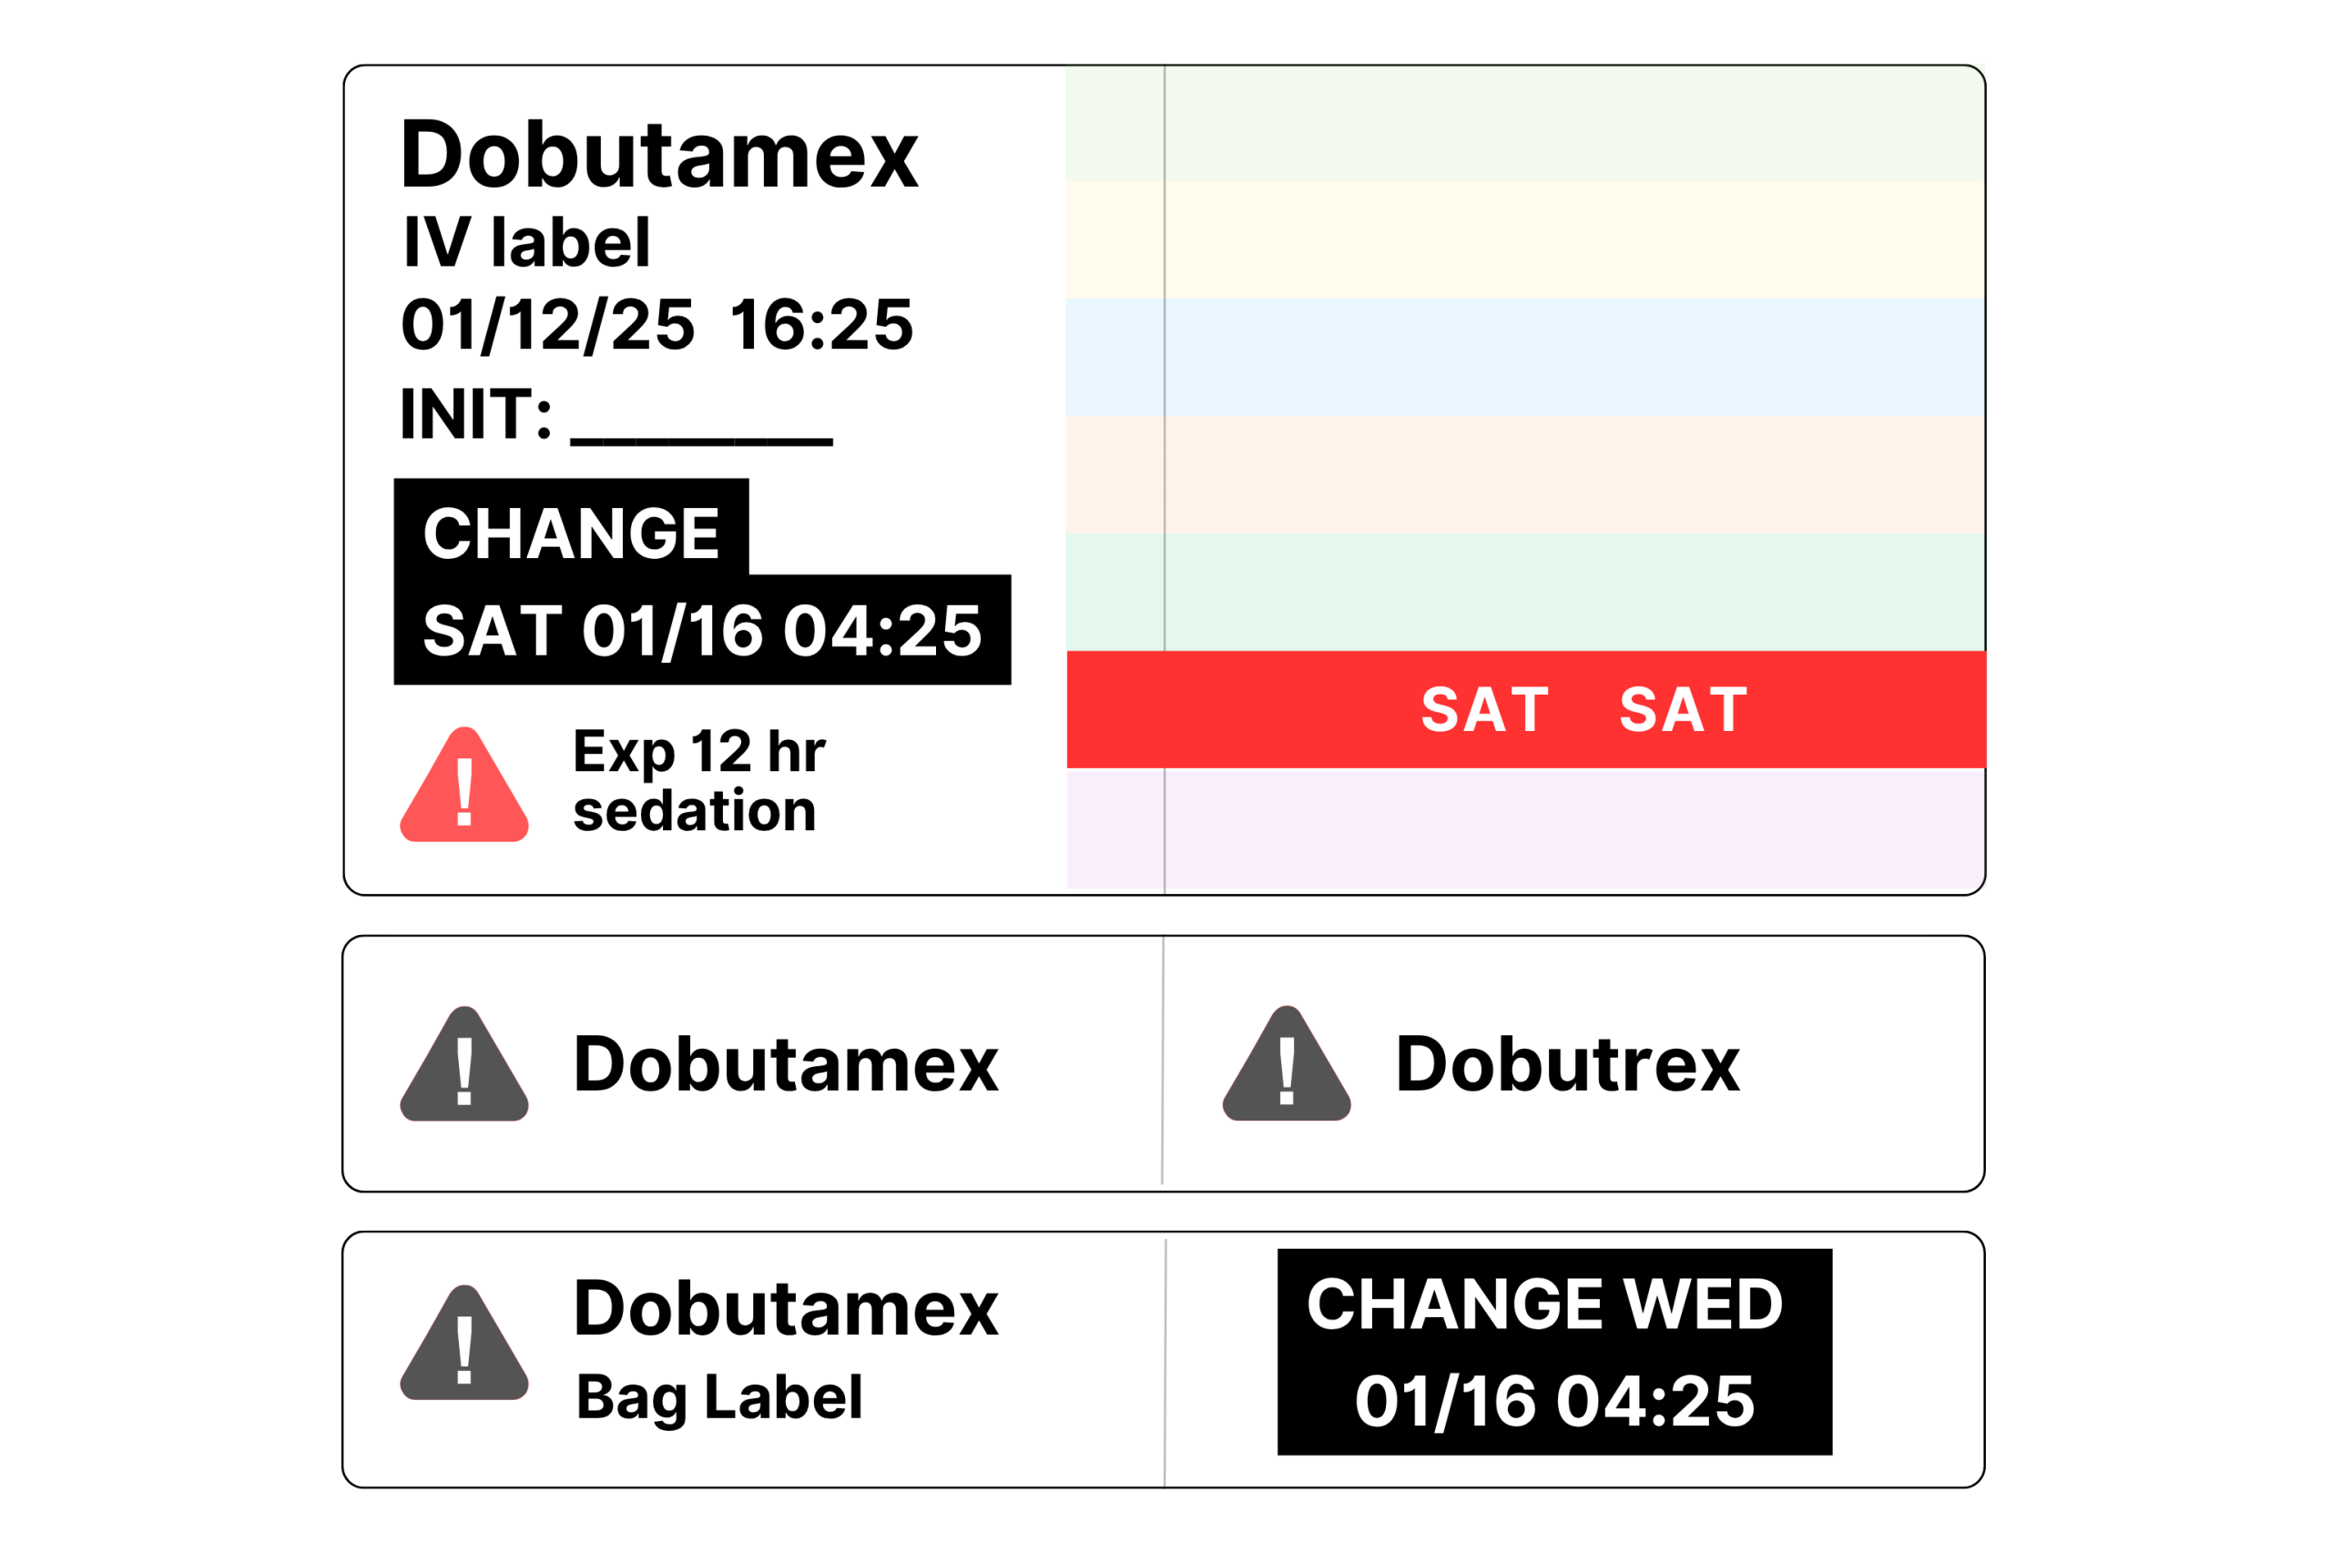Select the pale yellow color band

point(1525,239)
